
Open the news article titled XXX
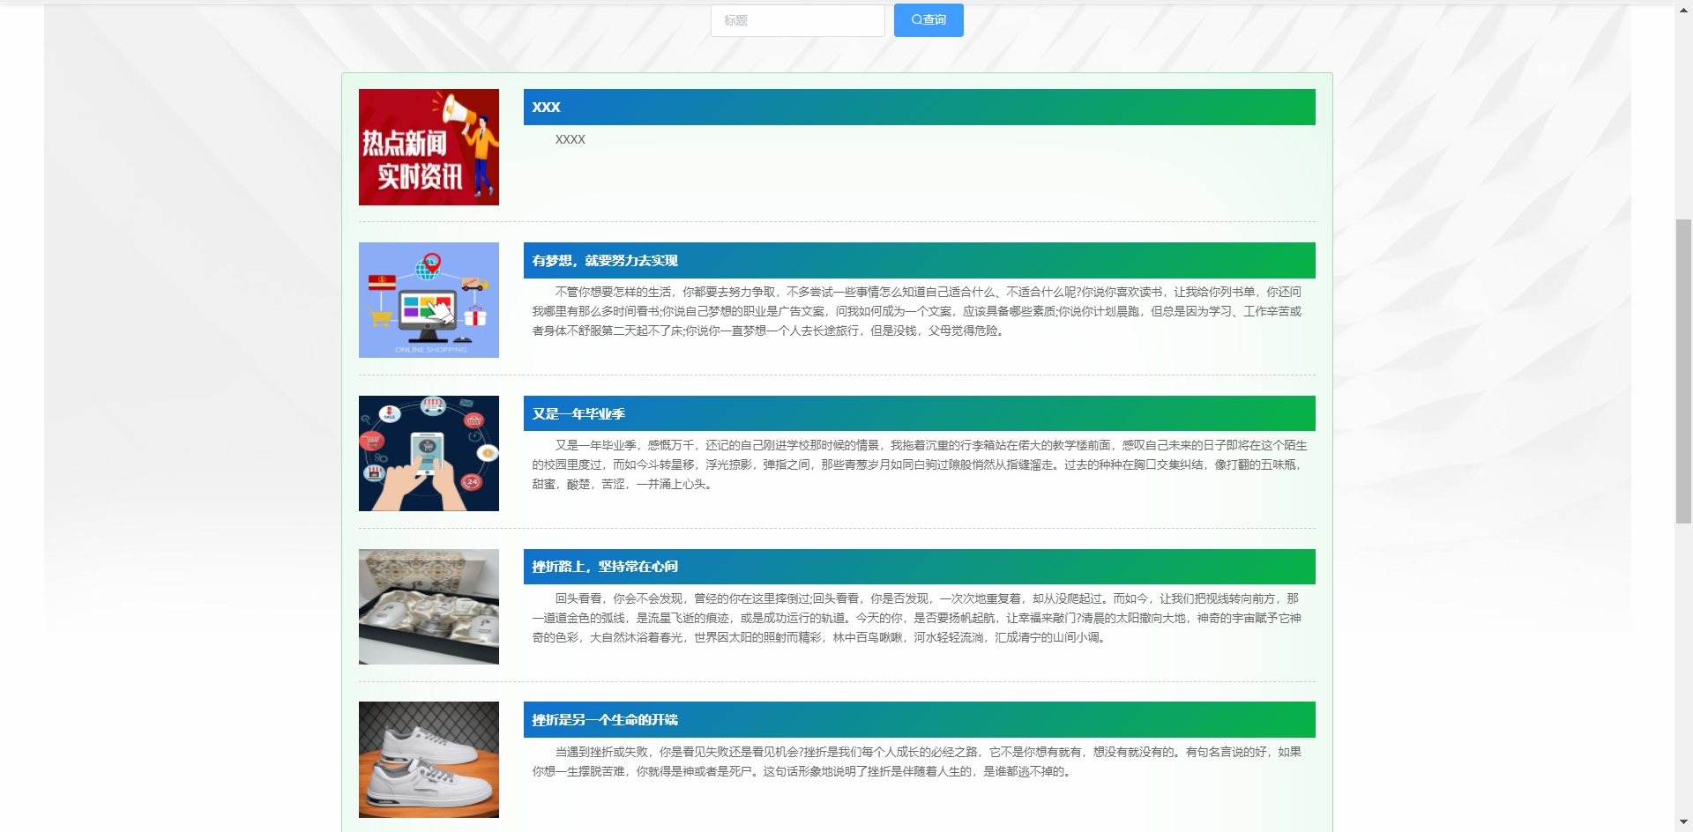[x=547, y=108]
